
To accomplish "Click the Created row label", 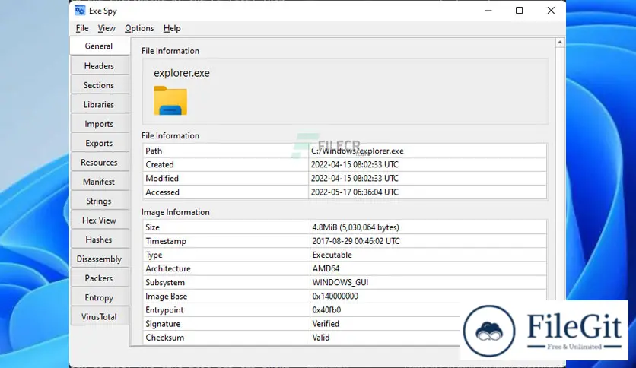I will pyautogui.click(x=160, y=164).
